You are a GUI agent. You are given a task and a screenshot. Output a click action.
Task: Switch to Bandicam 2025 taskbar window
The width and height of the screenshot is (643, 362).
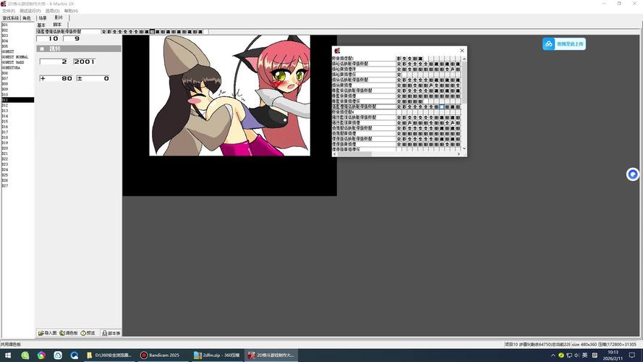(x=163, y=355)
